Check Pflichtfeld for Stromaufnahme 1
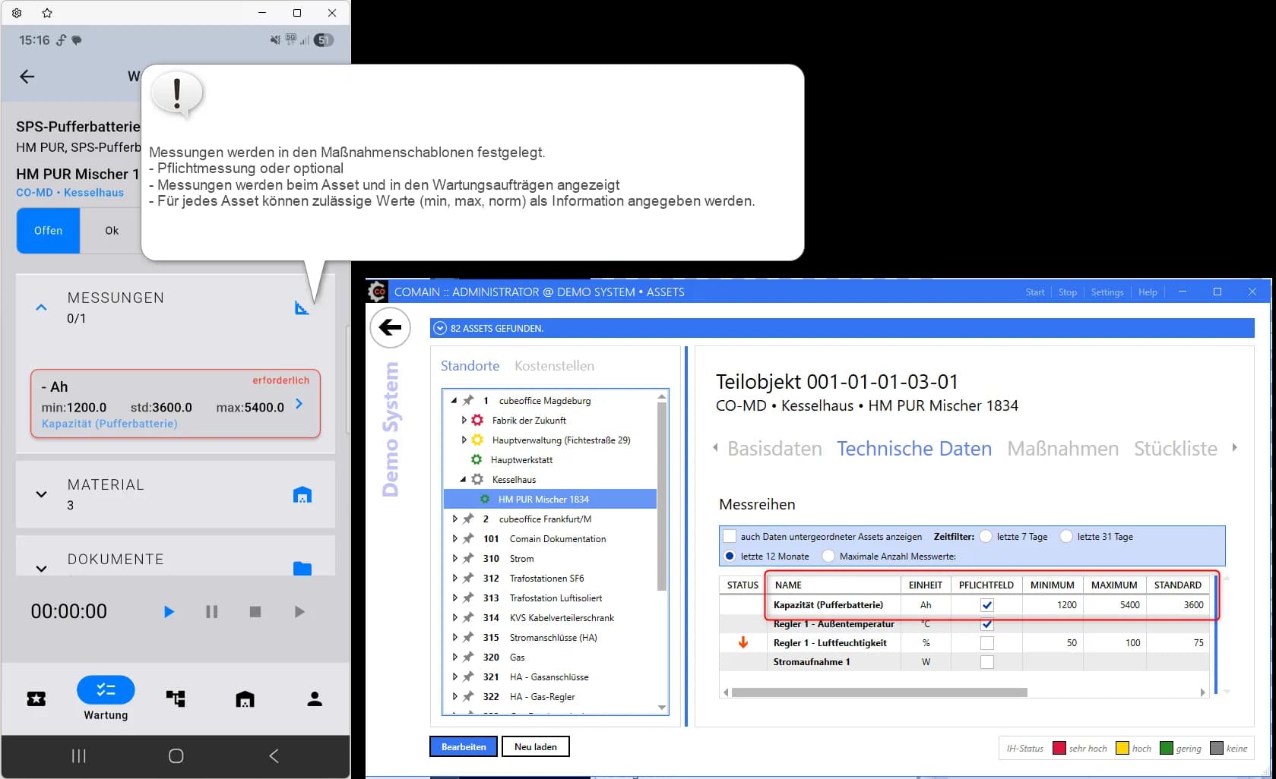 tap(986, 661)
